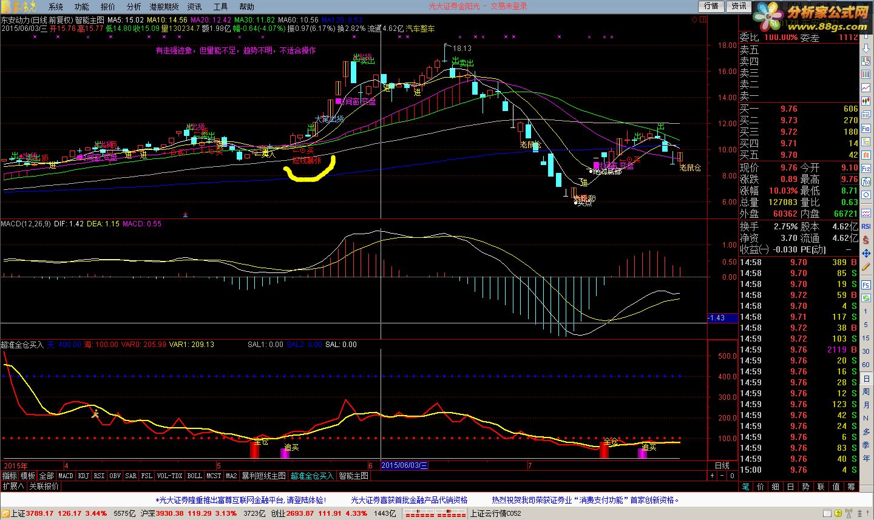
Task: Click the red diamond icon above chart
Action: pos(695,19)
